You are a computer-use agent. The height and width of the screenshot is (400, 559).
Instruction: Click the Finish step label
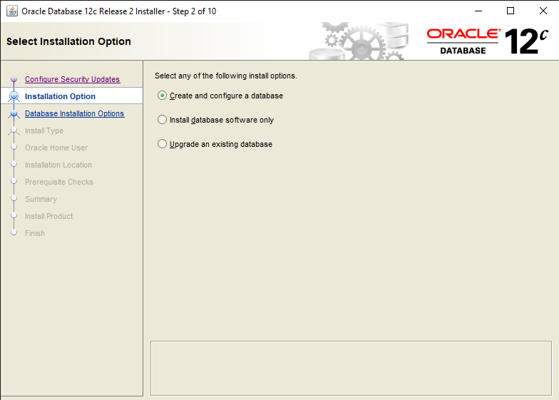35,233
